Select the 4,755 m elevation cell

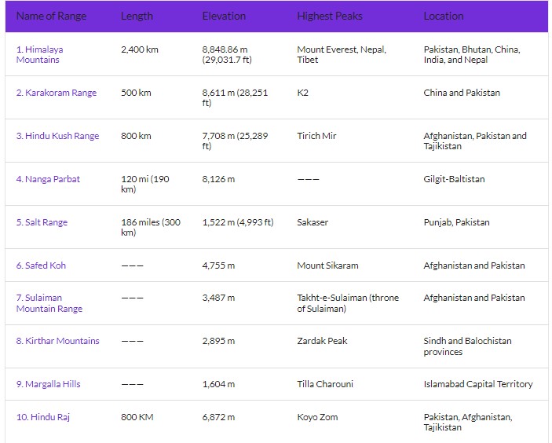[x=218, y=265]
